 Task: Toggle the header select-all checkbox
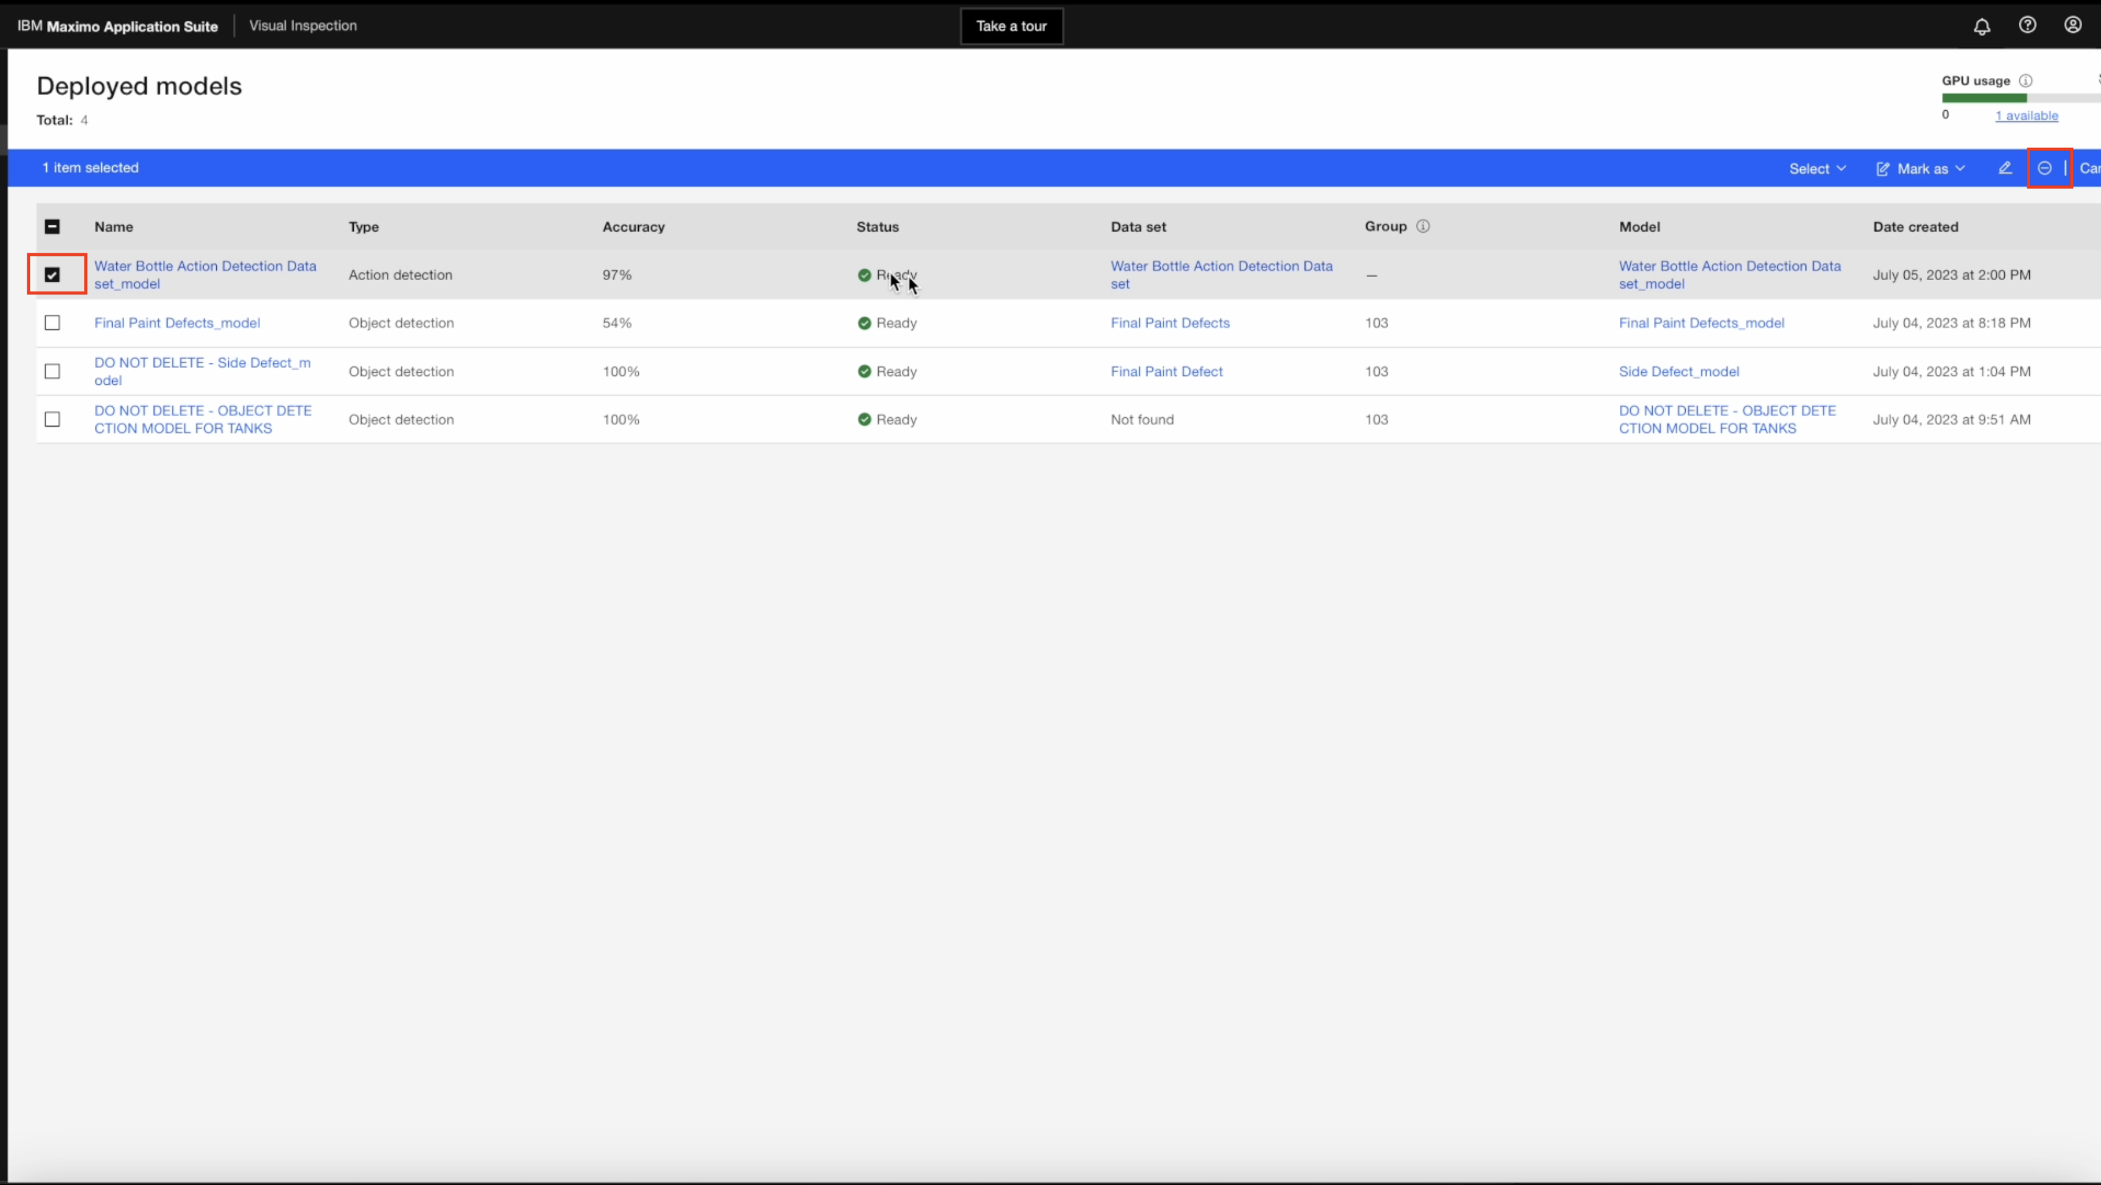coord(52,227)
